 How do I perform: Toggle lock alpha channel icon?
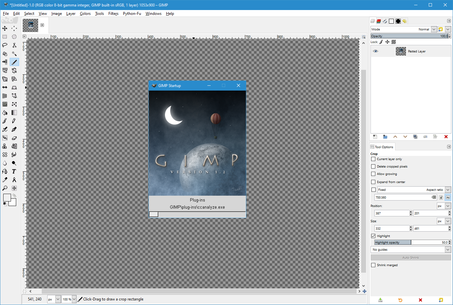click(x=393, y=42)
